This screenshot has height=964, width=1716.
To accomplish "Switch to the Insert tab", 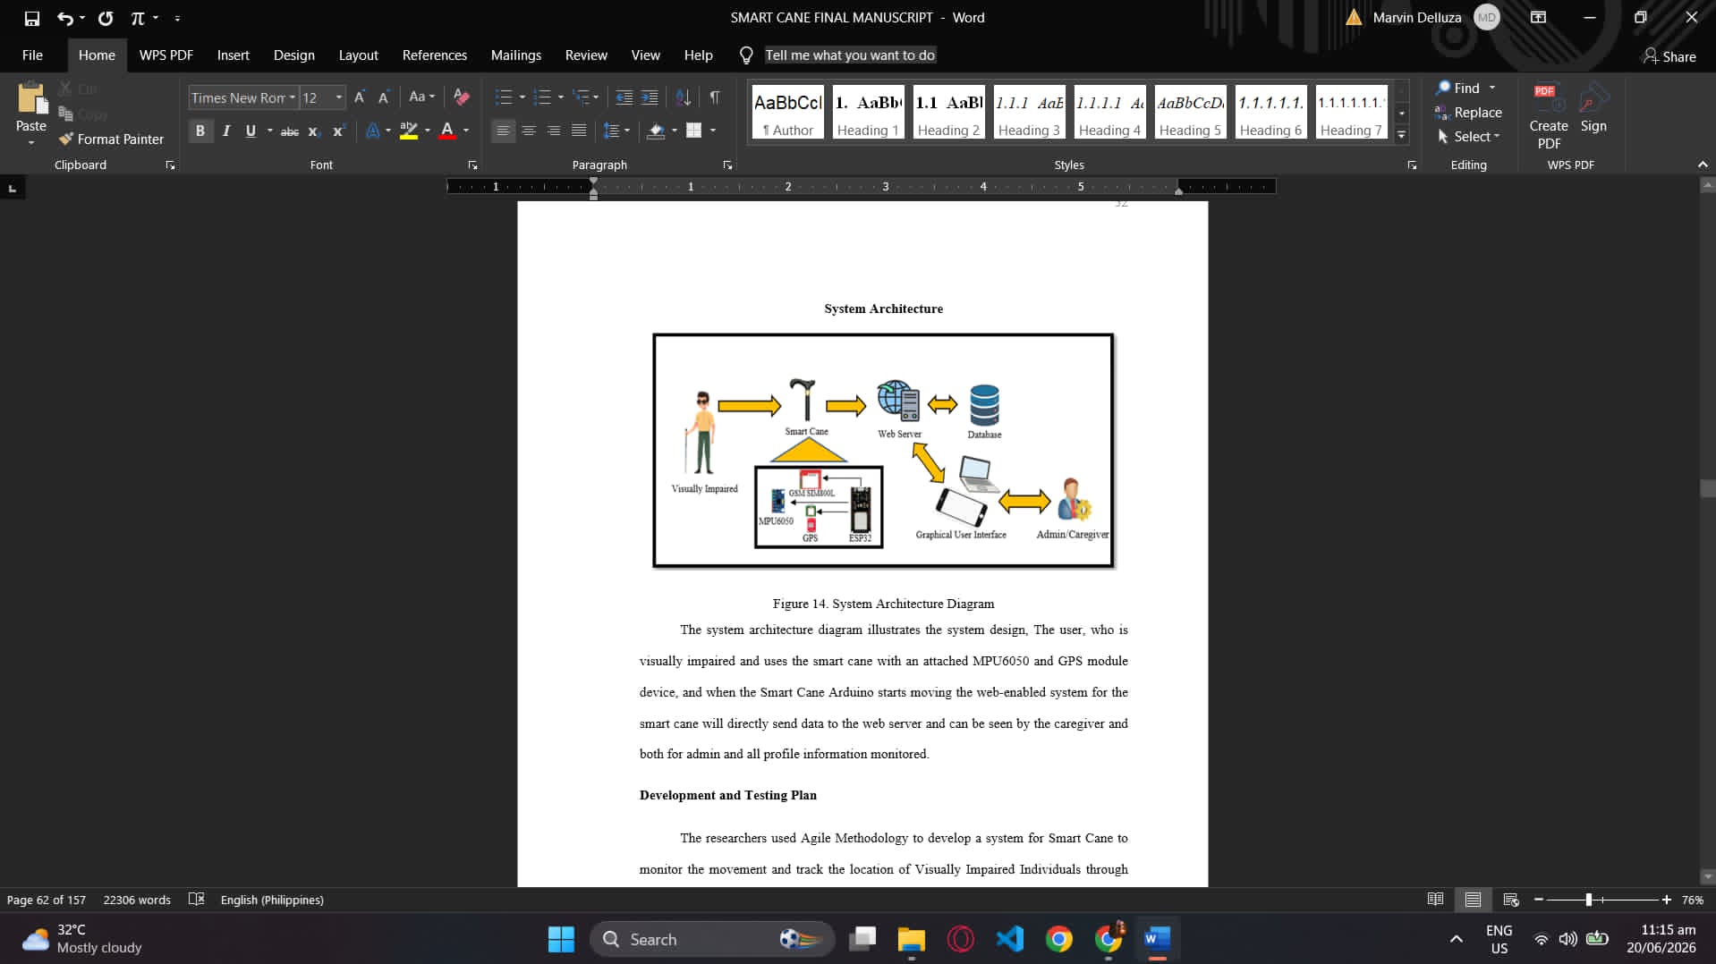I will pos(233,55).
